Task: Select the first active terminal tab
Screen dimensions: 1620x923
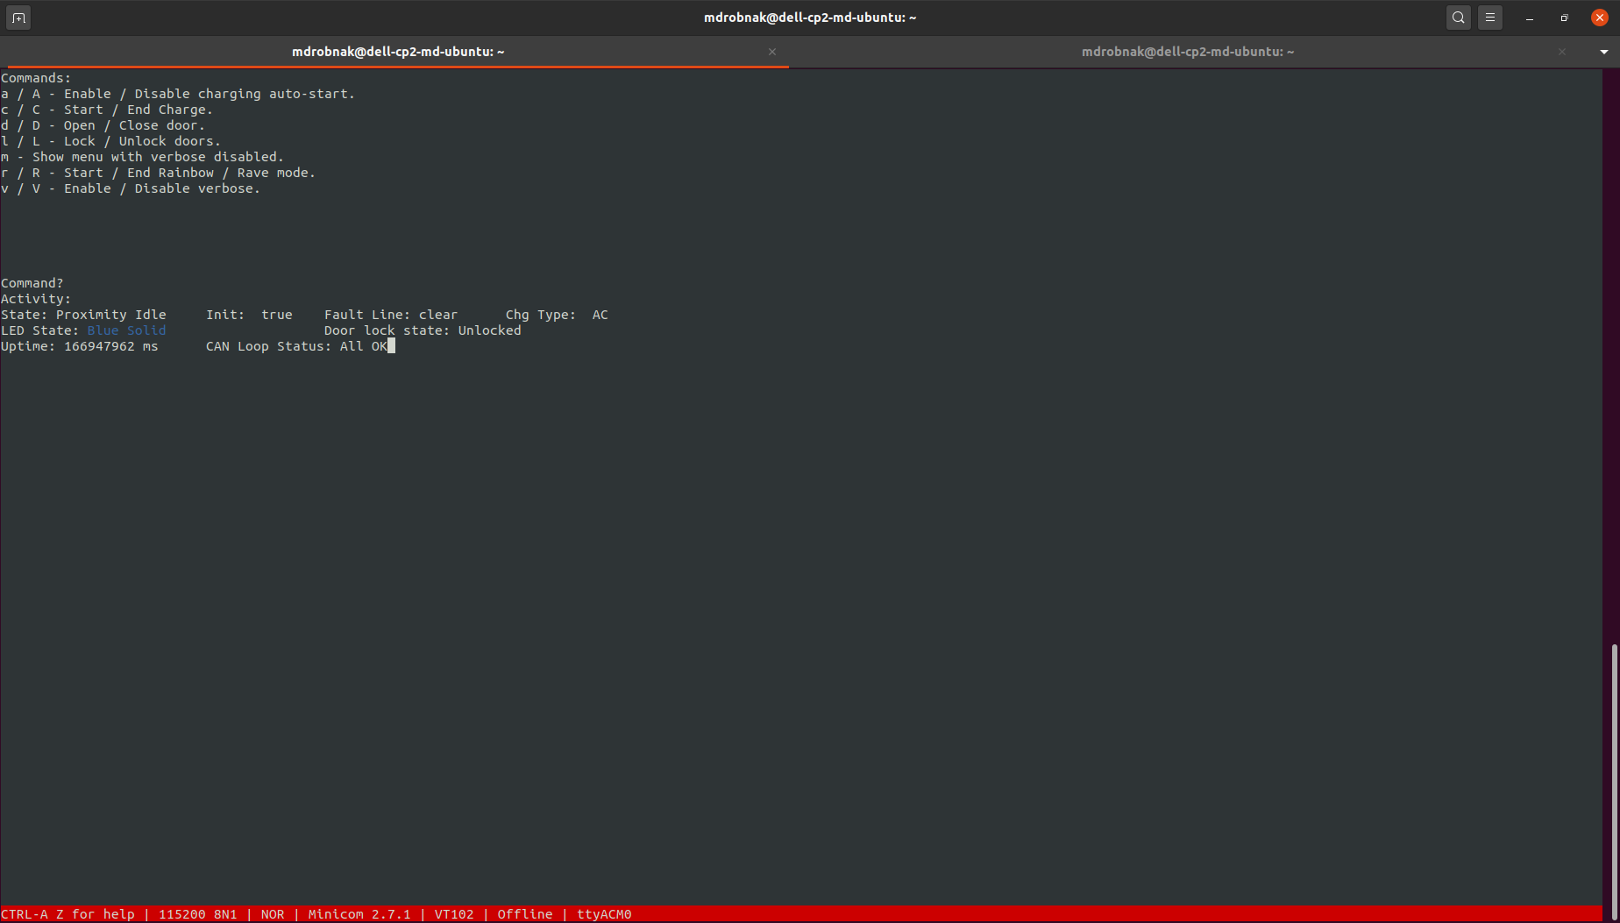Action: pyautogui.click(x=397, y=52)
